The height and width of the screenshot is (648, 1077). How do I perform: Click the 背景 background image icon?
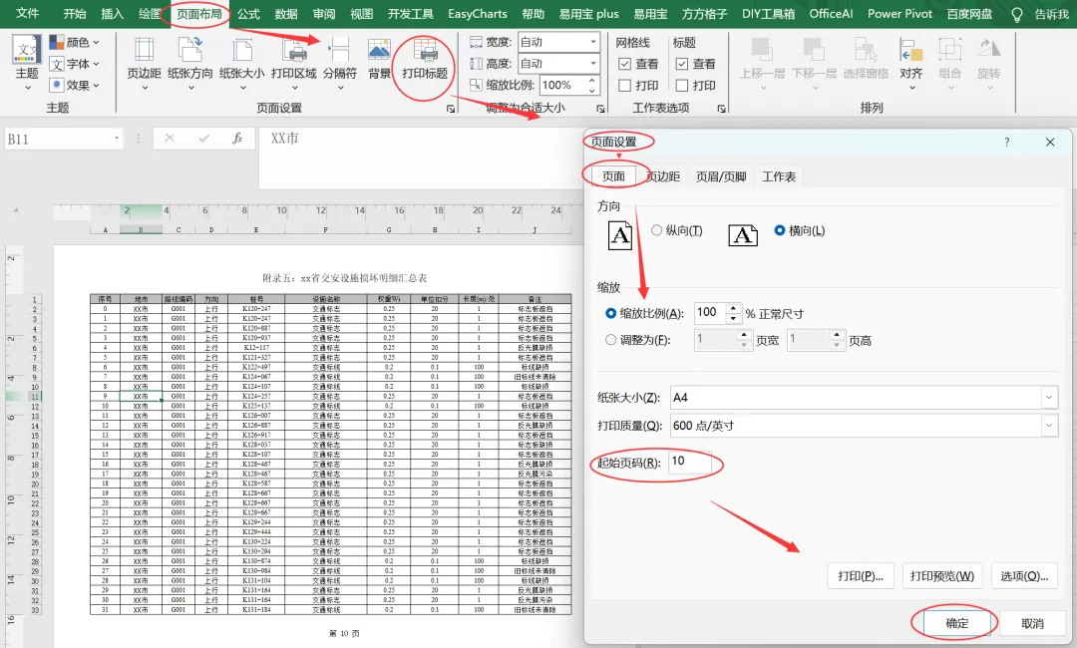pos(379,50)
